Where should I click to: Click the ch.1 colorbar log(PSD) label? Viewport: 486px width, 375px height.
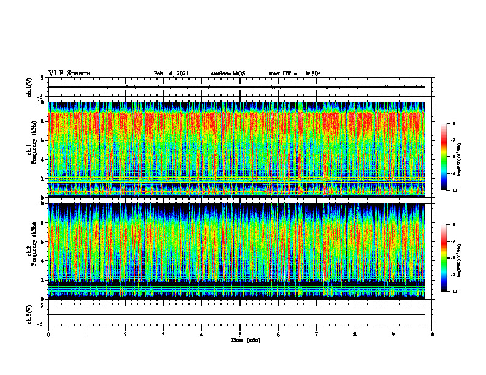(460, 159)
